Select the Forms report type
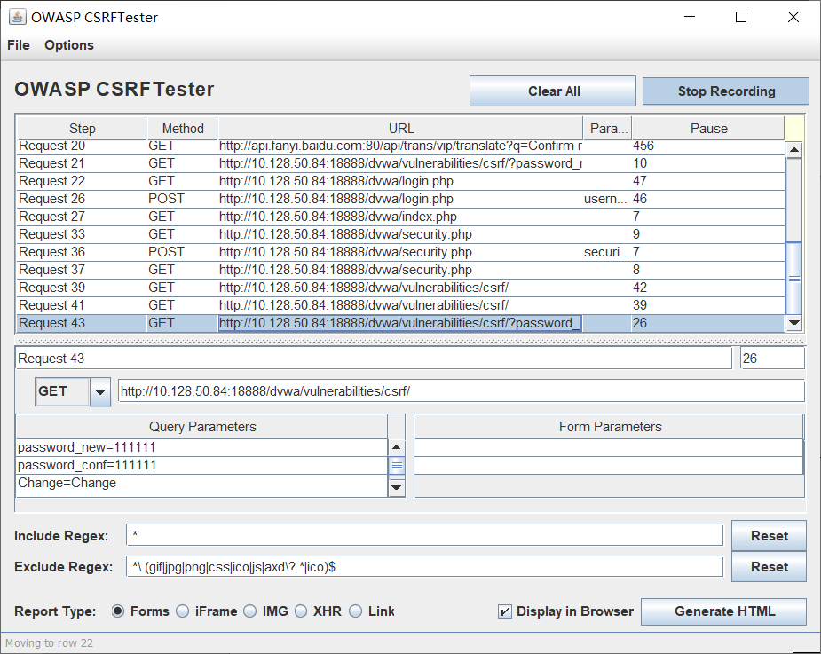 pos(118,611)
